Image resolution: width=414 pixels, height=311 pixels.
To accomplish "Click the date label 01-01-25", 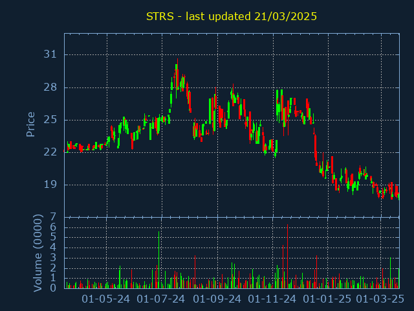I will pos(327,299).
